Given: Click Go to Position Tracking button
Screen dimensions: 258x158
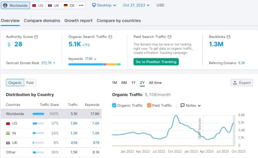Looking at the screenshot, I should (156, 62).
